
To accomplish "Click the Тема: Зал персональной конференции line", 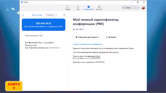I will pyautogui.click(x=95, y=52).
